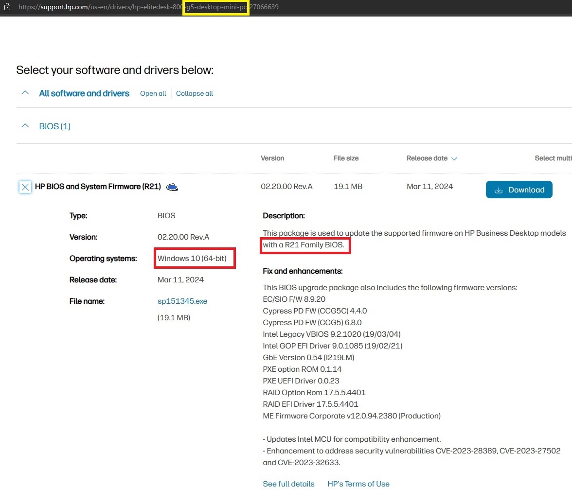Click the 19.1 MB file size cell
Viewport: 572px width, 504px height.
[348, 187]
